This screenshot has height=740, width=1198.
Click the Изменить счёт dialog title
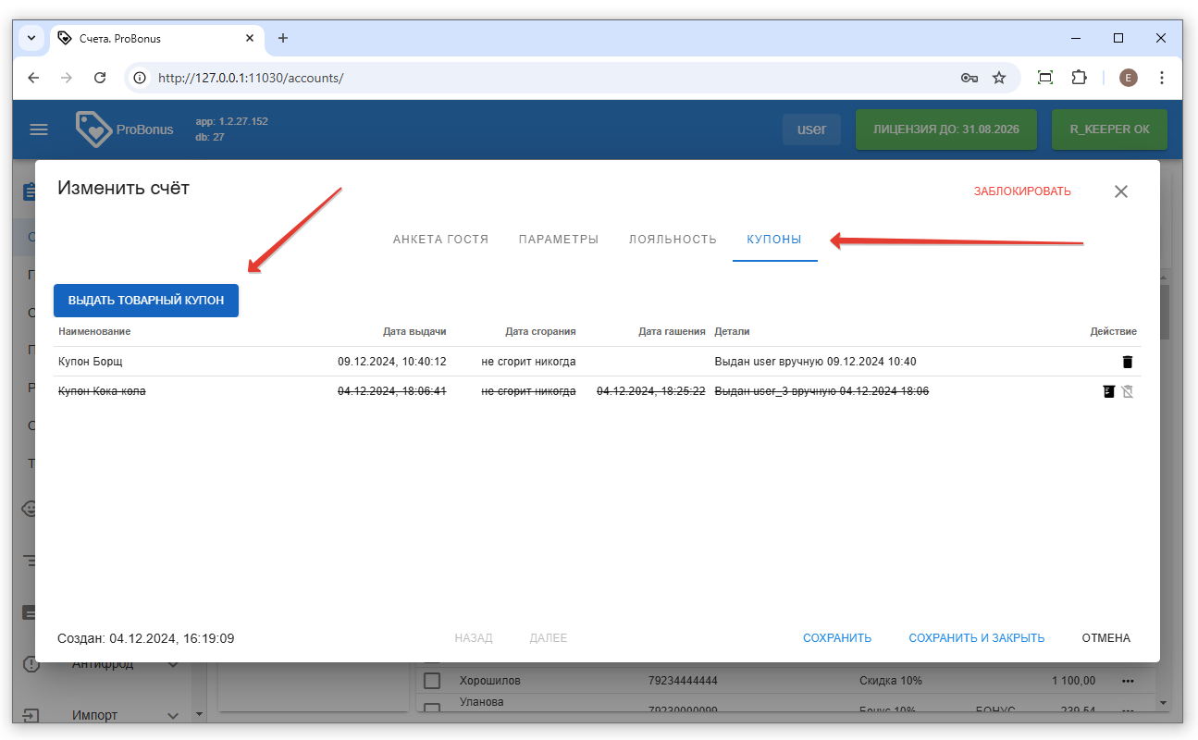[123, 188]
